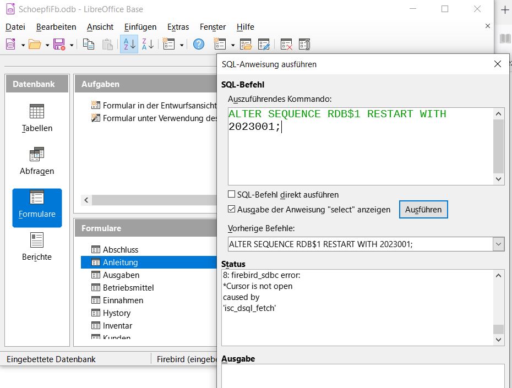Open the Ansicht menu
Screen dimensions: 512x388
point(100,27)
